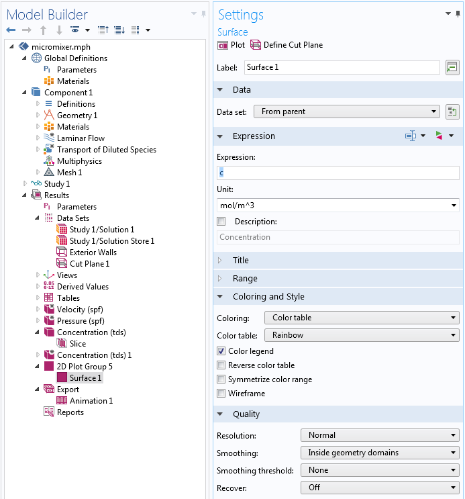Open the Color table Rainbow dropdown
The image size is (465, 499).
tap(362, 335)
